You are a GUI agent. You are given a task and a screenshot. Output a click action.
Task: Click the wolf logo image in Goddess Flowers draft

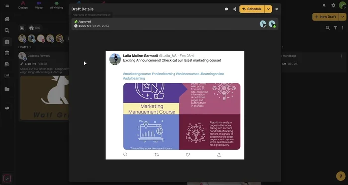point(44,98)
